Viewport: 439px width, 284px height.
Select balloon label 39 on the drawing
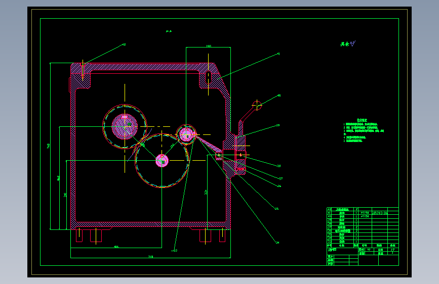278,125
